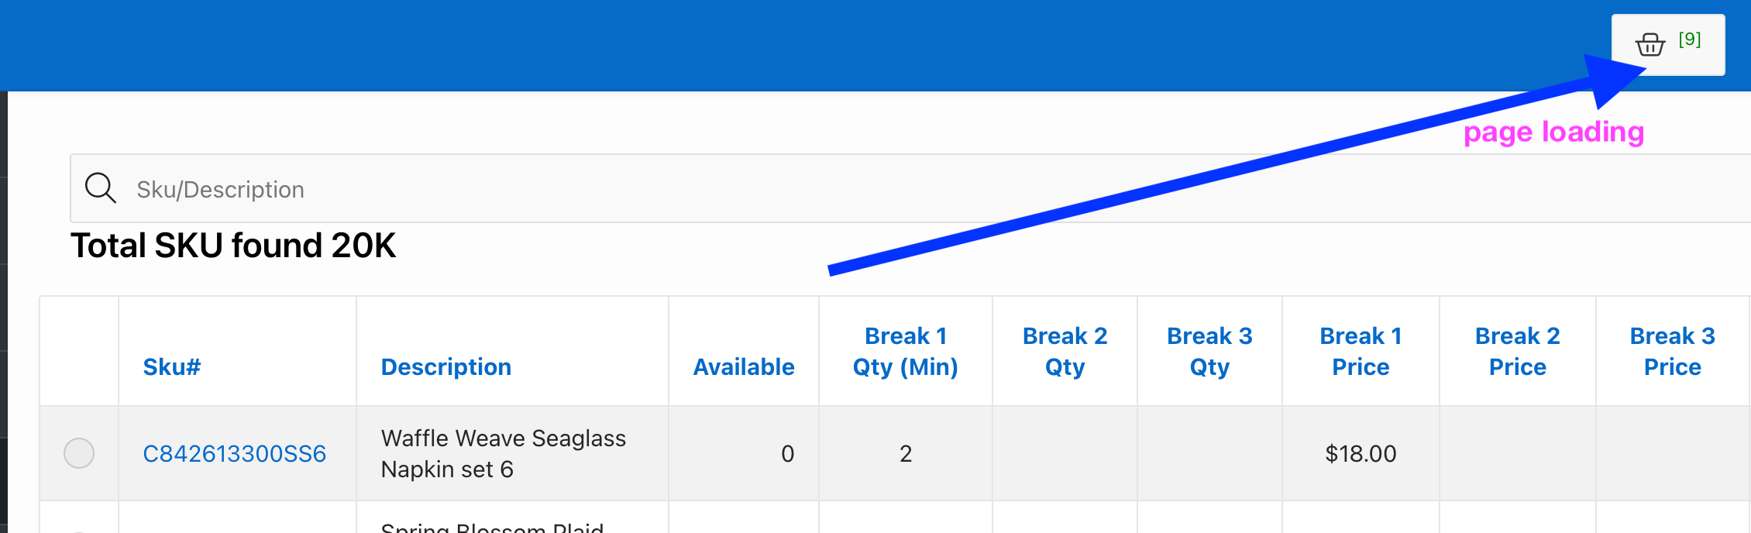Image resolution: width=1751 pixels, height=533 pixels.
Task: Sort by Break 3 Price header
Action: click(1673, 351)
